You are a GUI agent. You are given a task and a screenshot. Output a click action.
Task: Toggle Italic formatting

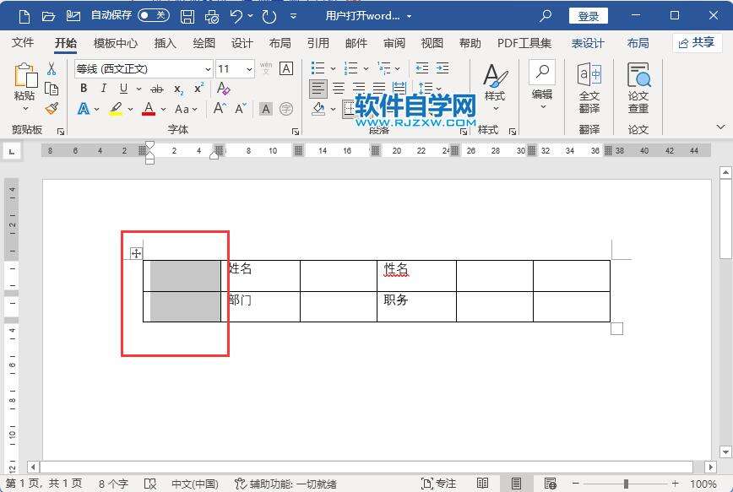(104, 89)
